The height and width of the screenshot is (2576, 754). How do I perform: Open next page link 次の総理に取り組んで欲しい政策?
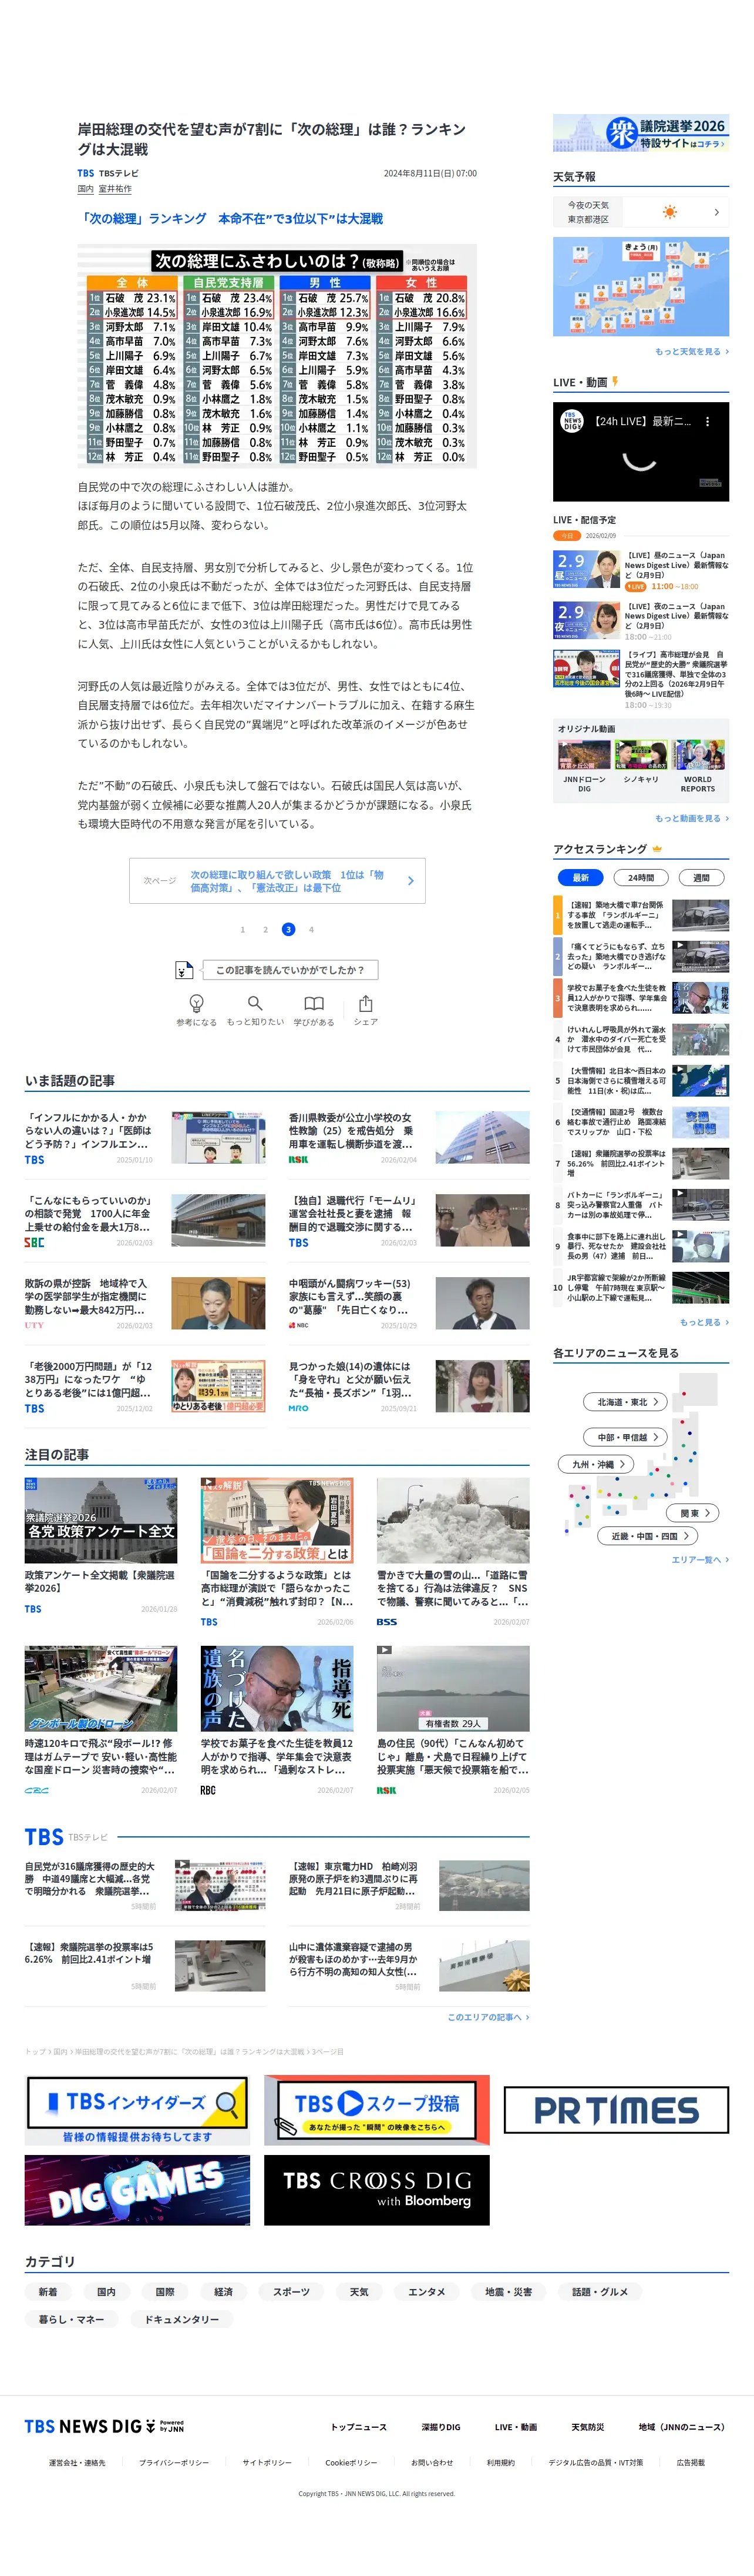pos(278,881)
